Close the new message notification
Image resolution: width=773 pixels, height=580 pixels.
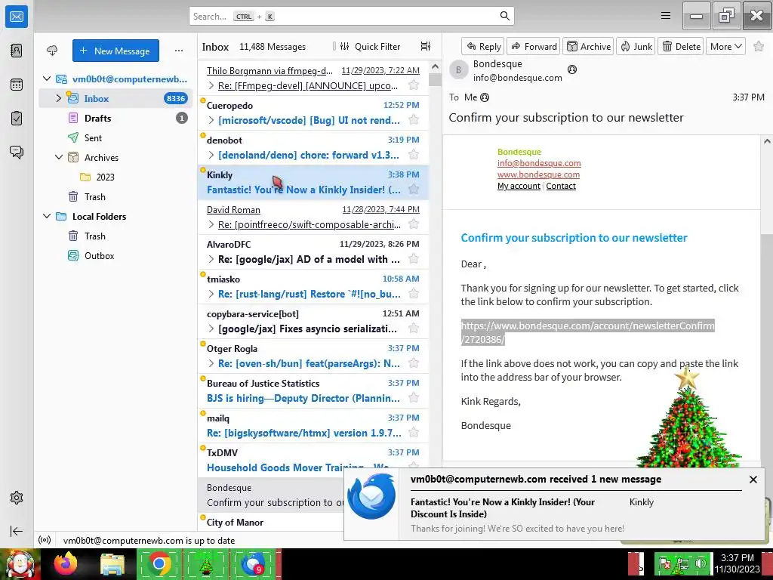(x=753, y=480)
